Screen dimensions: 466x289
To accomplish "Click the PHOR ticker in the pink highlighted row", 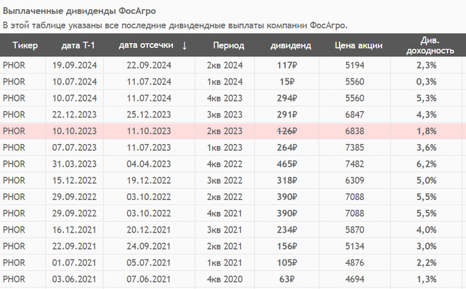I will pos(14,131).
